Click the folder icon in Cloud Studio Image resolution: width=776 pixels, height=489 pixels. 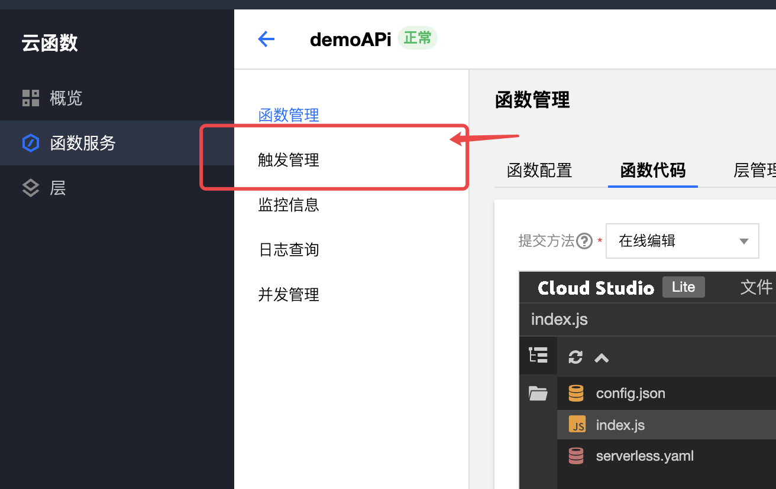point(538,393)
